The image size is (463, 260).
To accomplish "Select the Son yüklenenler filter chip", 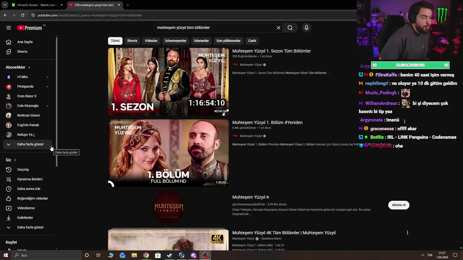I will click(229, 41).
